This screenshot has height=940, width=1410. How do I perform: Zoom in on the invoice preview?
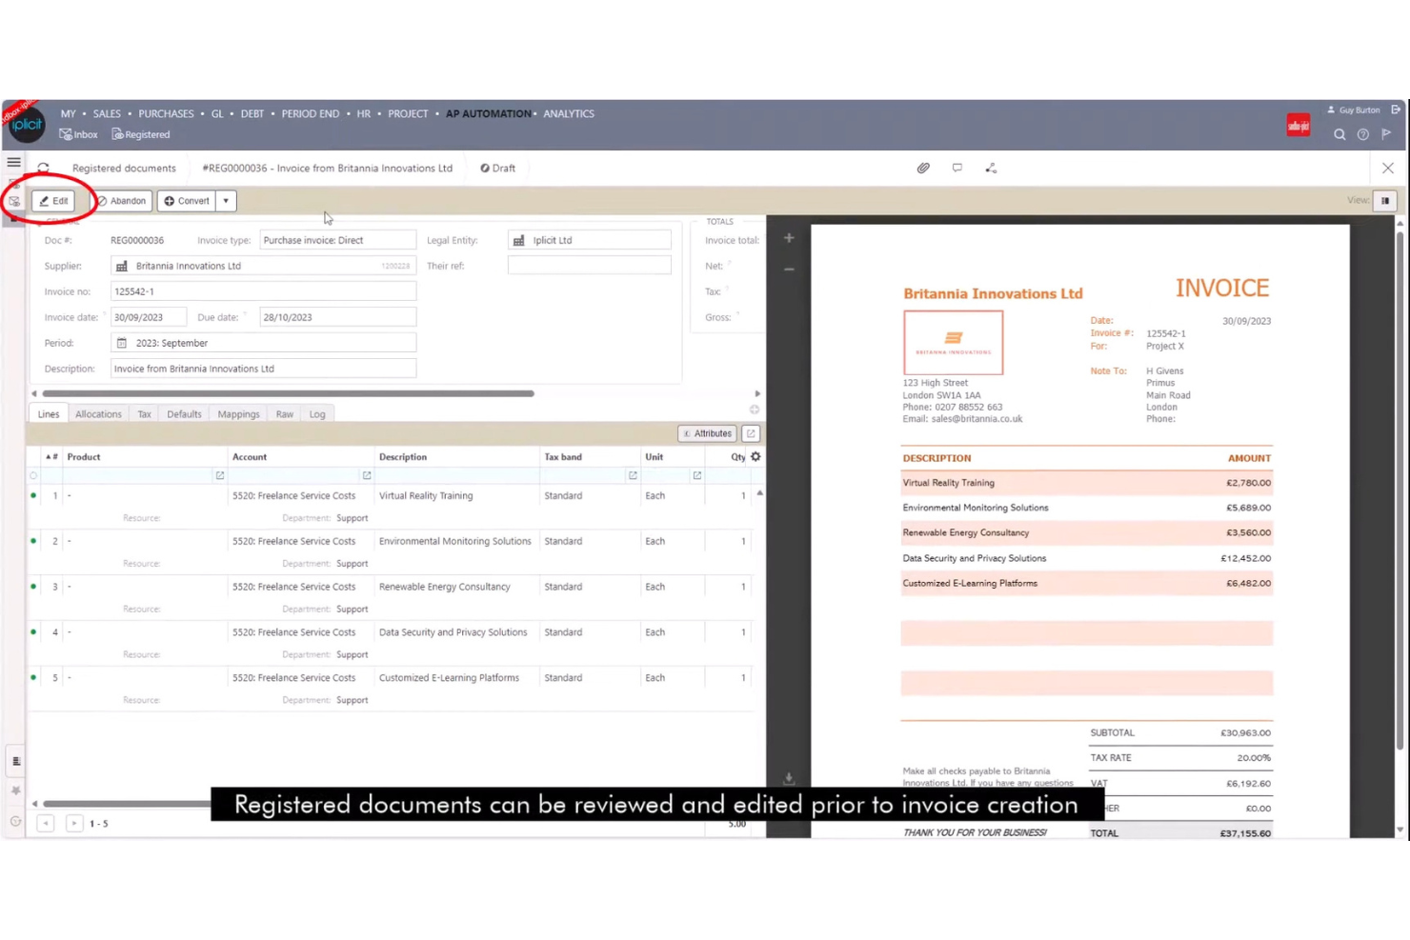789,238
